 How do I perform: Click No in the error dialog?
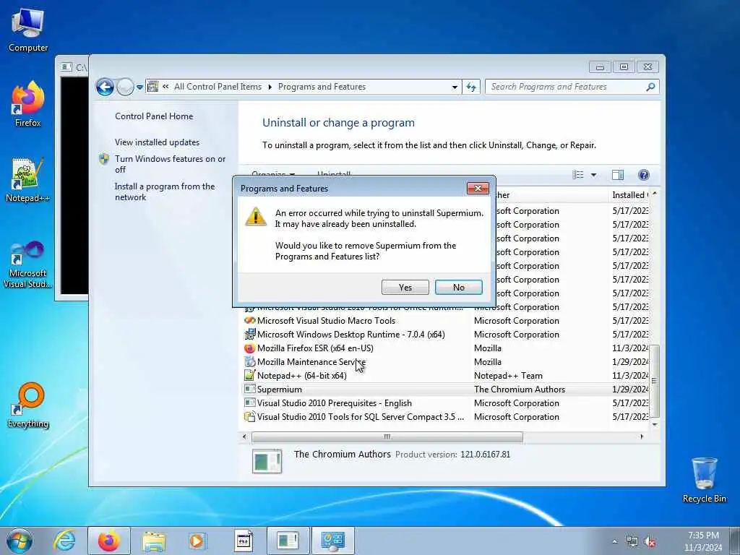[x=458, y=287]
